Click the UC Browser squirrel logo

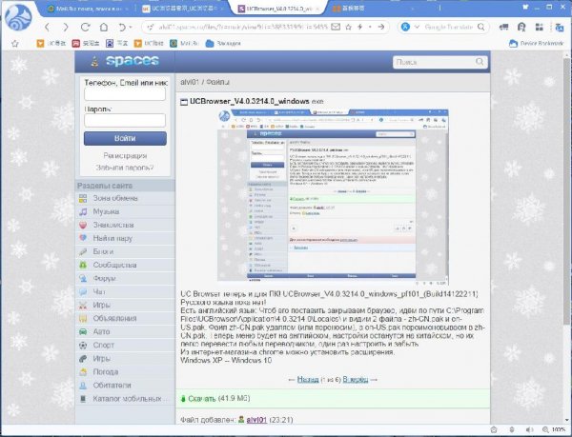[x=18, y=17]
